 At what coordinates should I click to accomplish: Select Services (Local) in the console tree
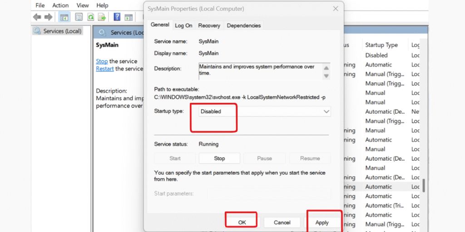[62, 31]
